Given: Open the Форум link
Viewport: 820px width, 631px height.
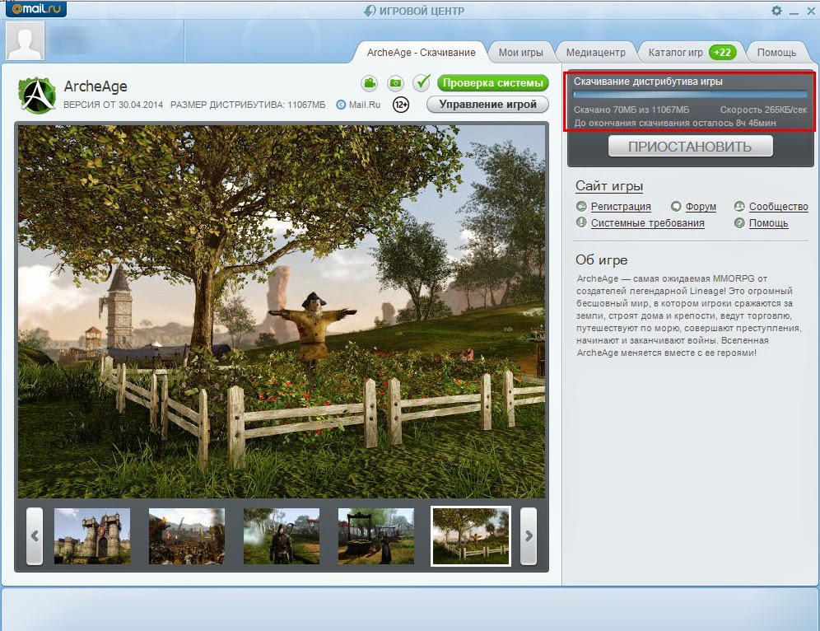Looking at the screenshot, I should coord(701,207).
